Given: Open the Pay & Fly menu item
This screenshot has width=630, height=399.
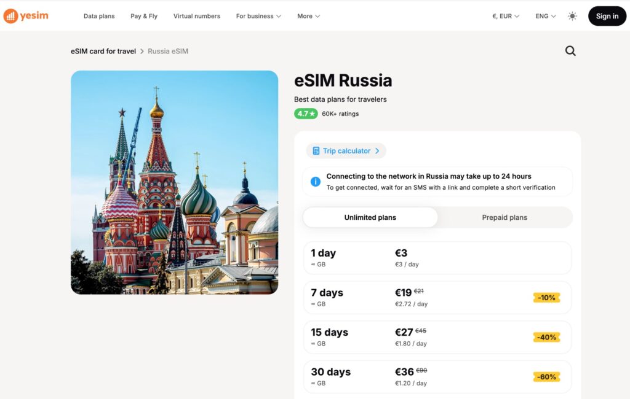Looking at the screenshot, I should pos(144,16).
